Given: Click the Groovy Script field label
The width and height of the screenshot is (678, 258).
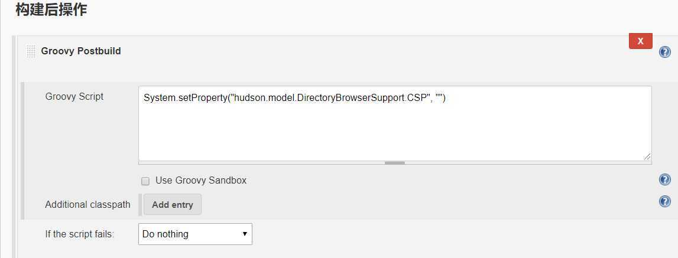Looking at the screenshot, I should [x=74, y=96].
